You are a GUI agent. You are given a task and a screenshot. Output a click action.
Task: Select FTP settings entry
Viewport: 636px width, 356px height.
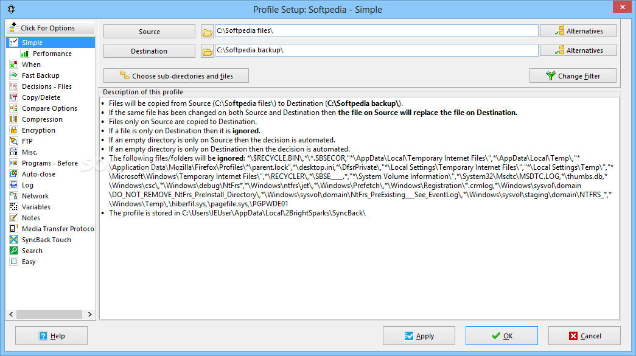pos(27,141)
